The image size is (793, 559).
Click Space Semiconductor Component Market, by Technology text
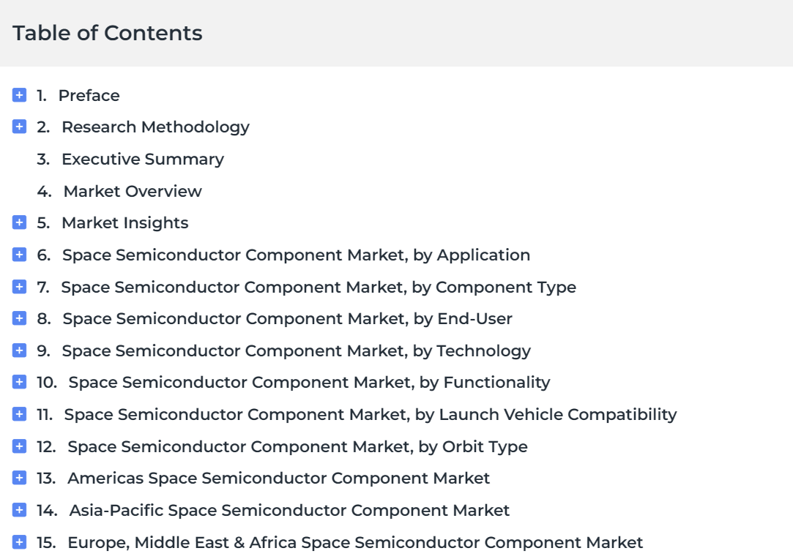297,350
